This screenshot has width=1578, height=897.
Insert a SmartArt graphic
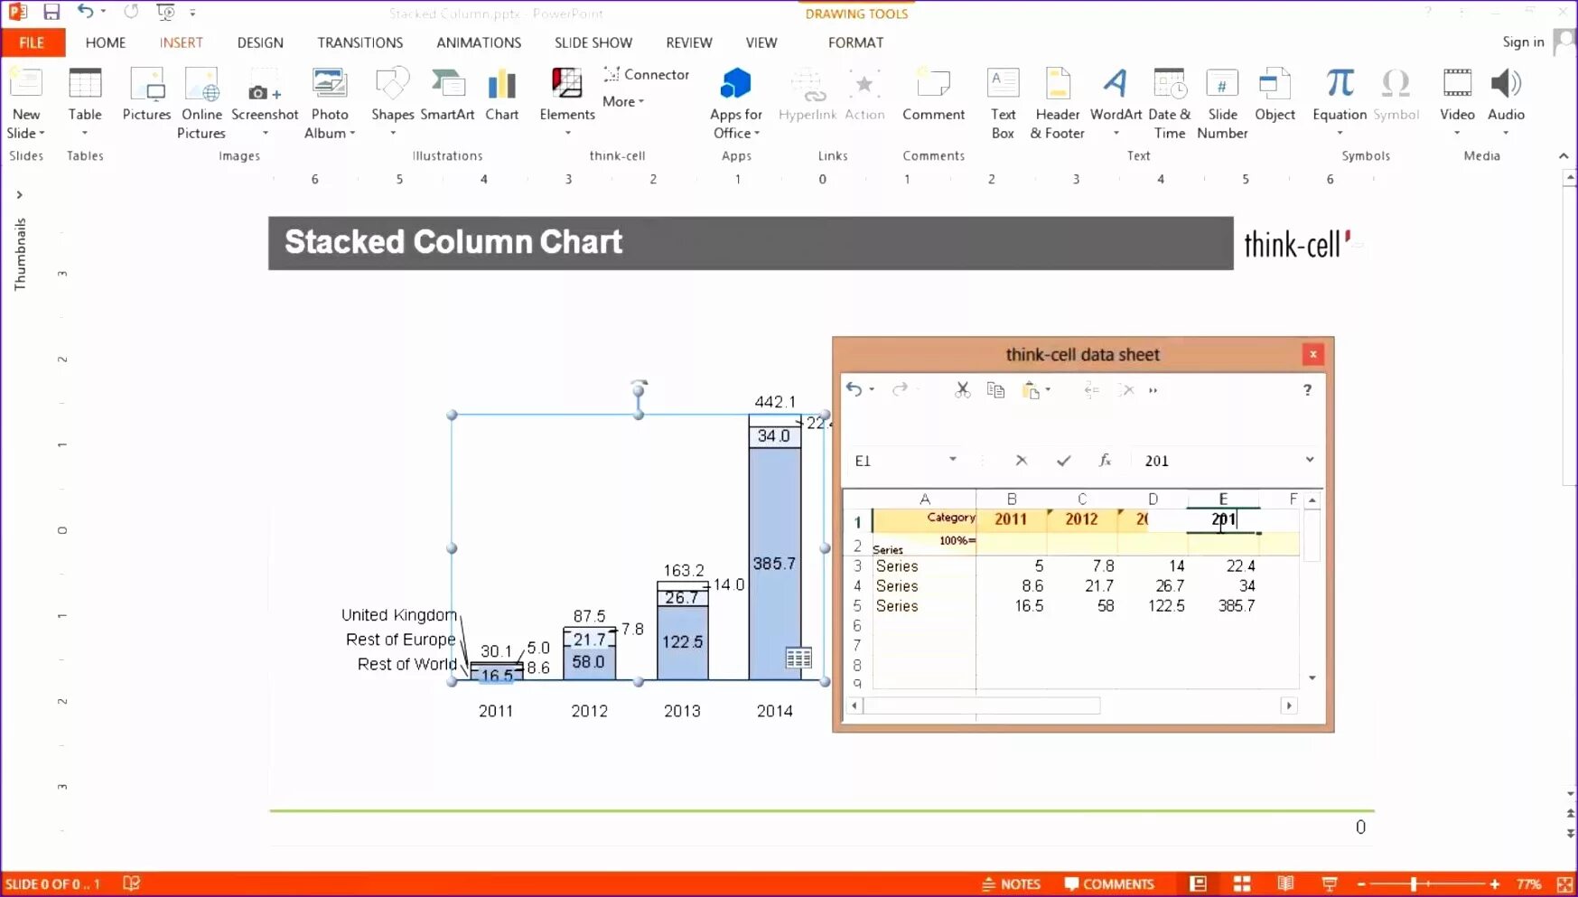click(x=447, y=84)
